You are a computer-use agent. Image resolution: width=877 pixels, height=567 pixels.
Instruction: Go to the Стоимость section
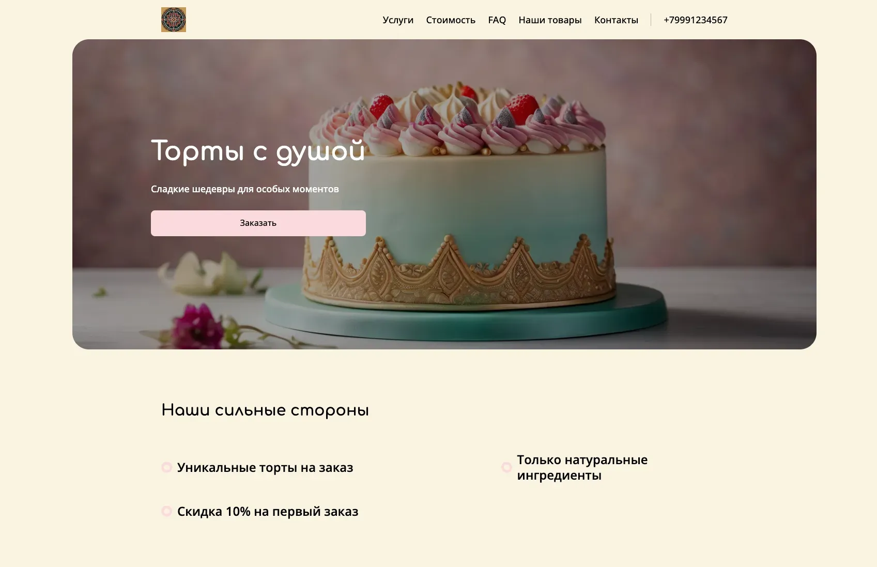click(451, 20)
